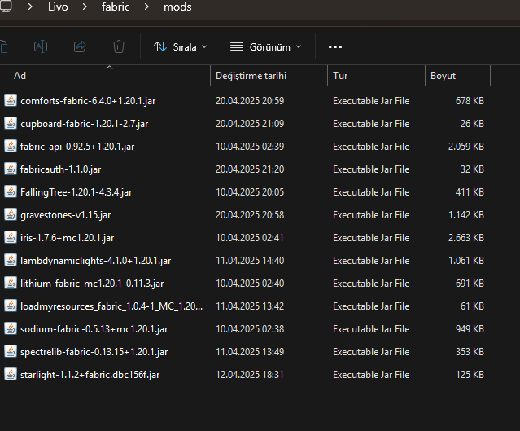This screenshot has height=431, width=520.
Task: Click Executable Jar File type of gravestones
Action: [371, 215]
